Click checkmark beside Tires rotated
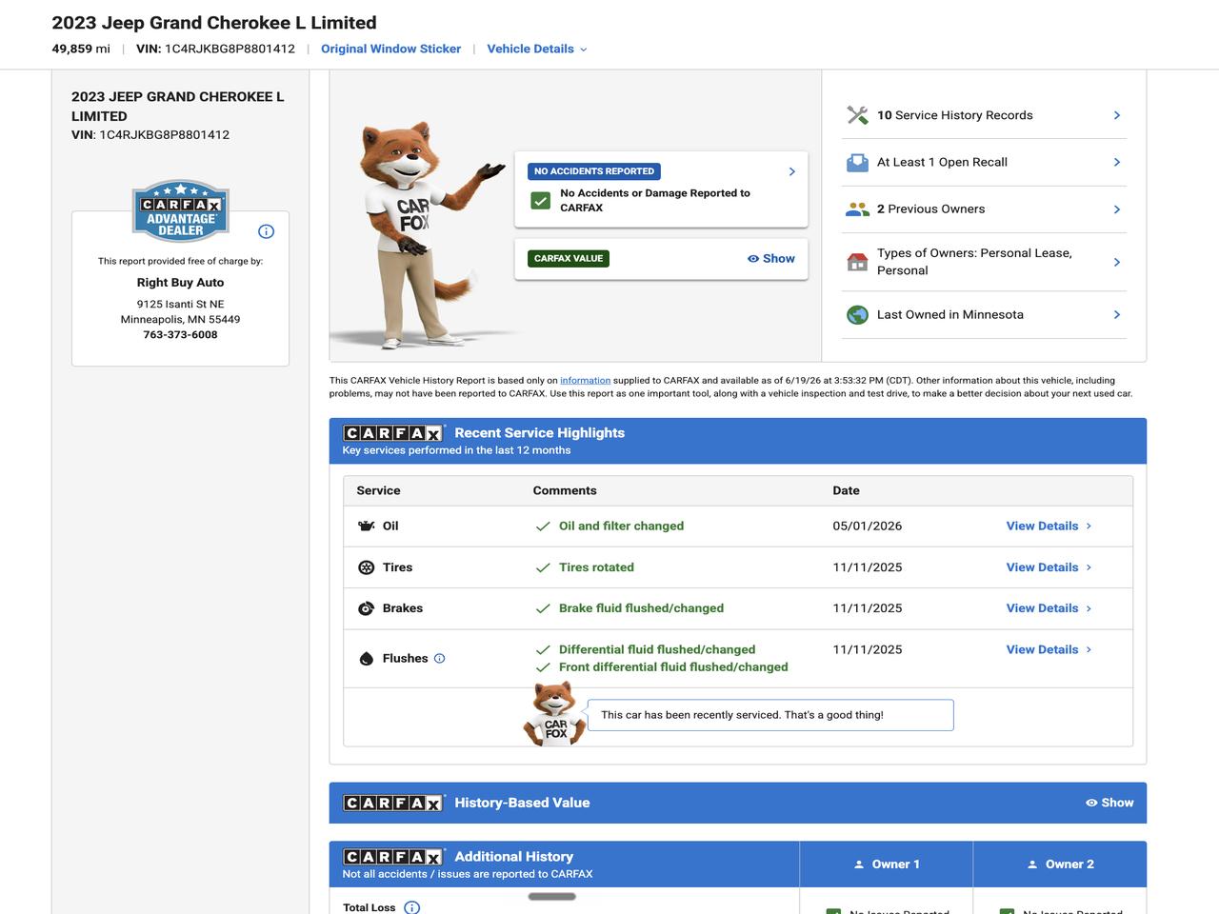1219x914 pixels. tap(543, 567)
